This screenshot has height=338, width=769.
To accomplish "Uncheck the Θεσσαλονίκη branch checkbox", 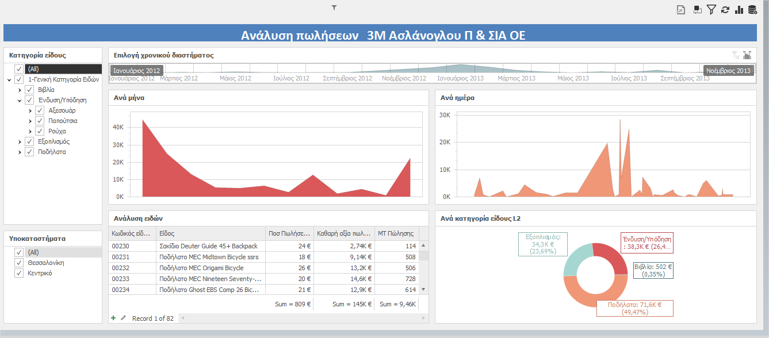I will [19, 263].
